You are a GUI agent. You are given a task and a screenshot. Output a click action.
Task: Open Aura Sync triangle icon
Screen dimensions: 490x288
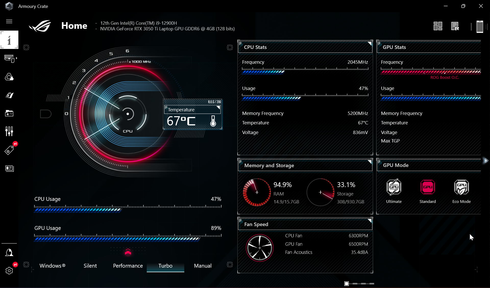tap(9, 77)
